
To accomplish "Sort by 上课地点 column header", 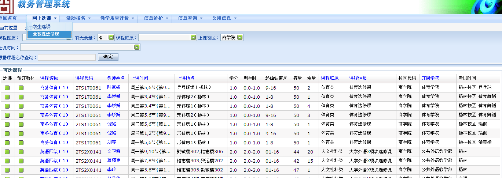I will point(186,78).
